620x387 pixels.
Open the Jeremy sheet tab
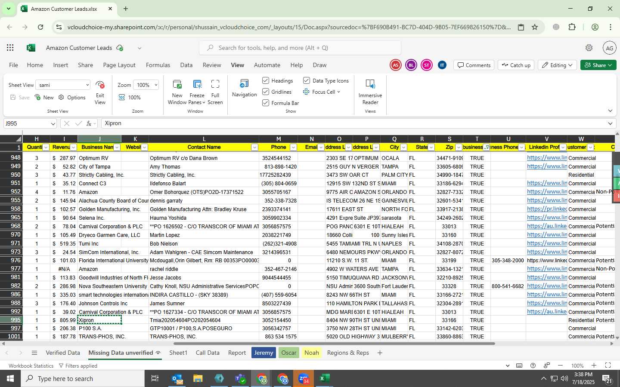(263, 353)
